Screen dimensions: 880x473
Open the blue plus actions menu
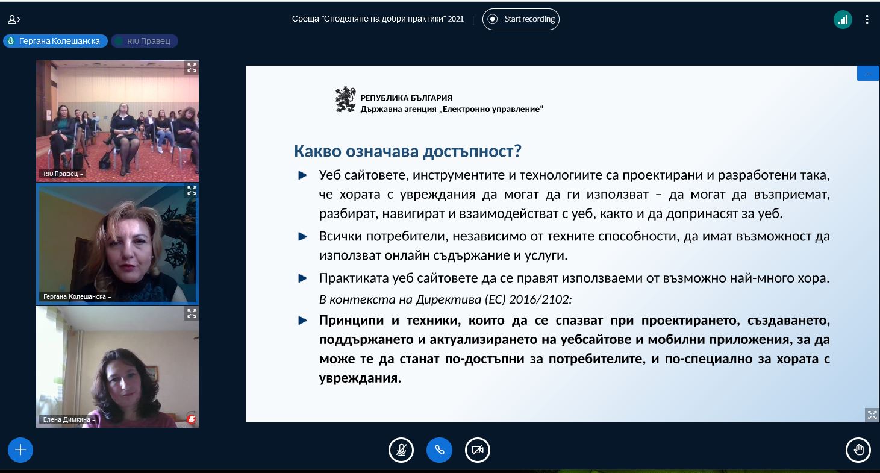click(x=20, y=450)
